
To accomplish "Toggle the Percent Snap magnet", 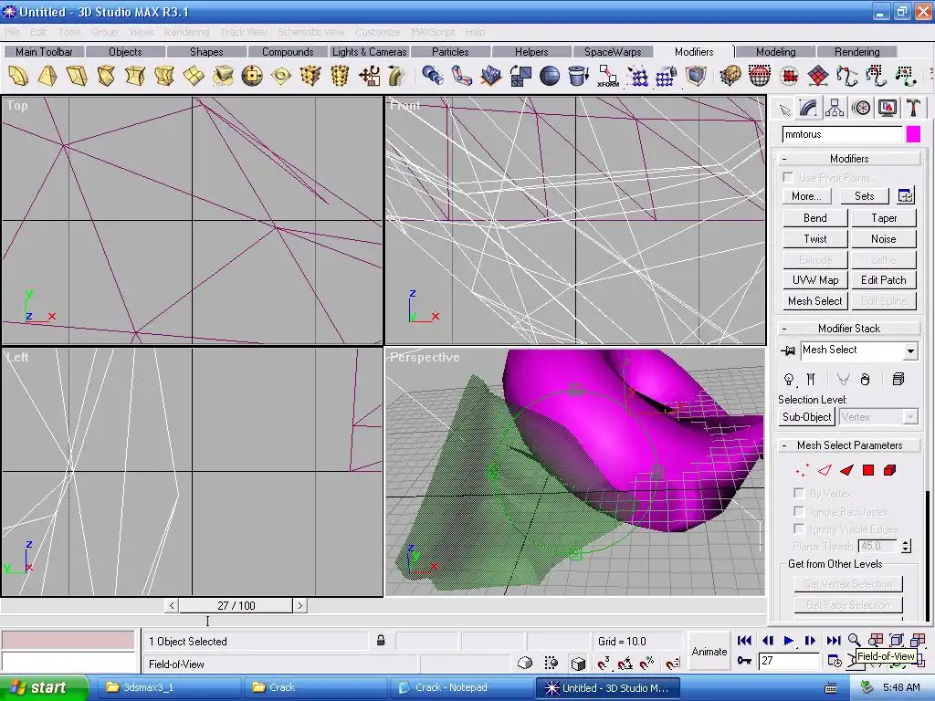I will coord(647,663).
